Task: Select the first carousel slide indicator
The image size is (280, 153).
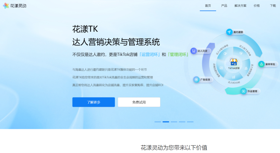Action: tap(158, 122)
